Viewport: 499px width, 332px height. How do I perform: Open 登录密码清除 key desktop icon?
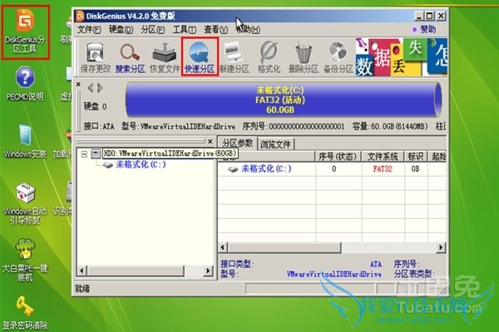click(x=25, y=313)
